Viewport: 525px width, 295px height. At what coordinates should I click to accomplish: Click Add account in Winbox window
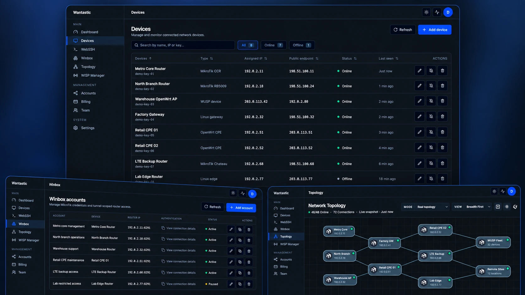pyautogui.click(x=241, y=208)
